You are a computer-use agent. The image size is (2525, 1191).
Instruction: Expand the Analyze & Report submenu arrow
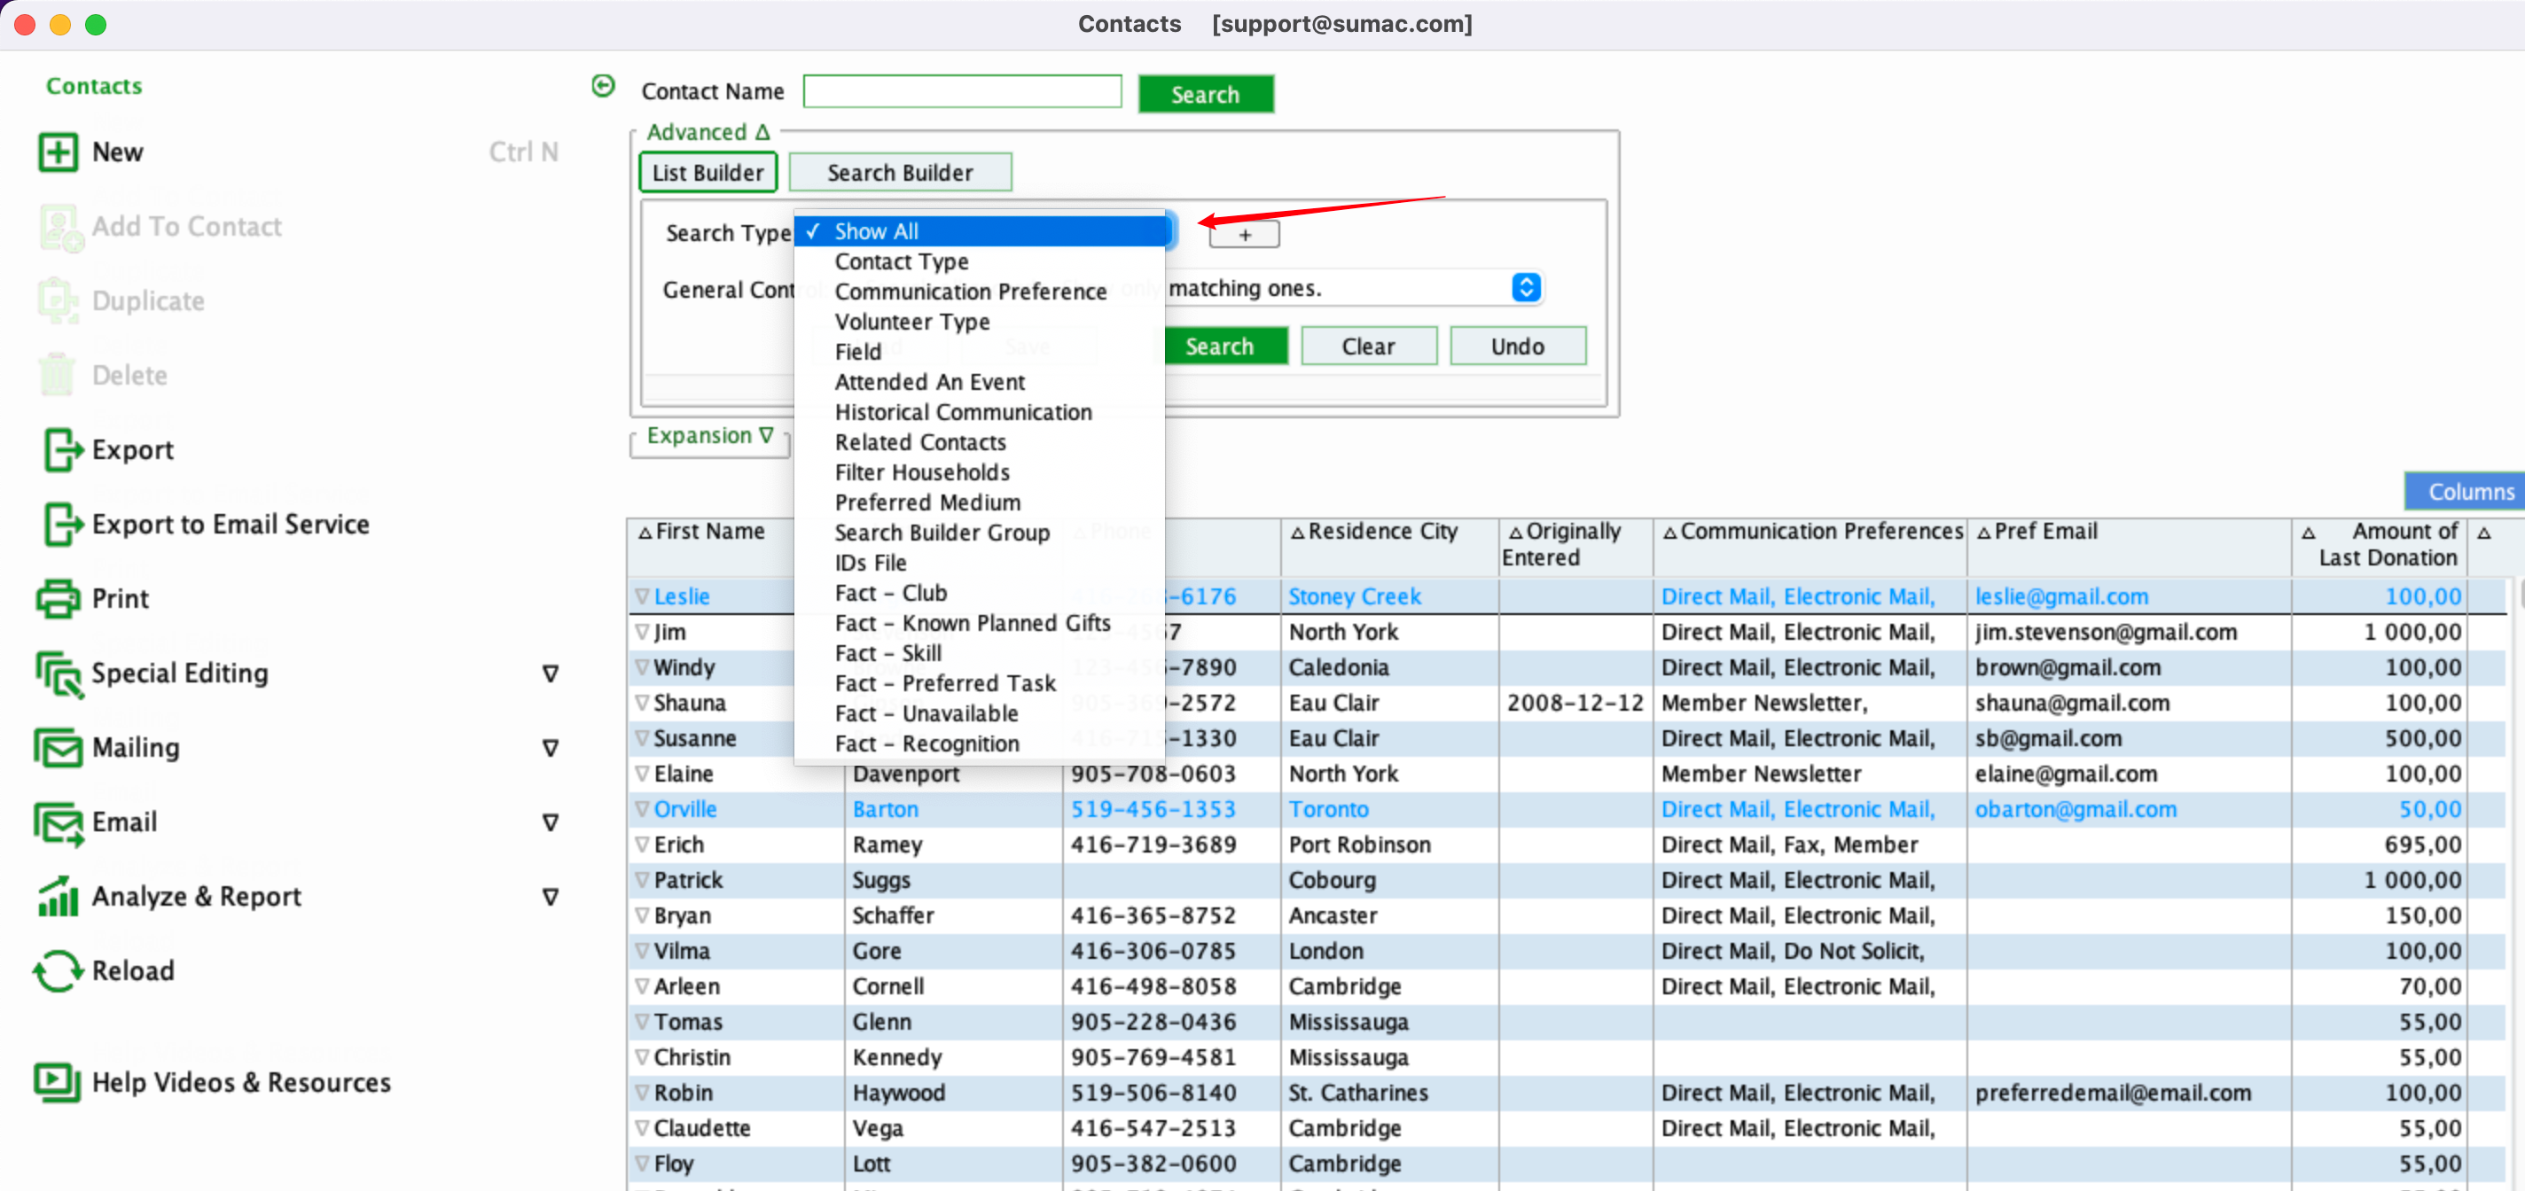[x=550, y=897]
